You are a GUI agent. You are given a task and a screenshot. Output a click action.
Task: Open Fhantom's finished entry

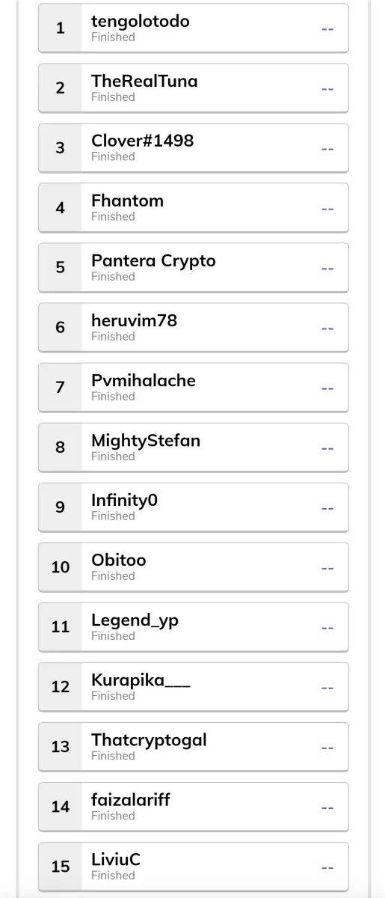(193, 208)
